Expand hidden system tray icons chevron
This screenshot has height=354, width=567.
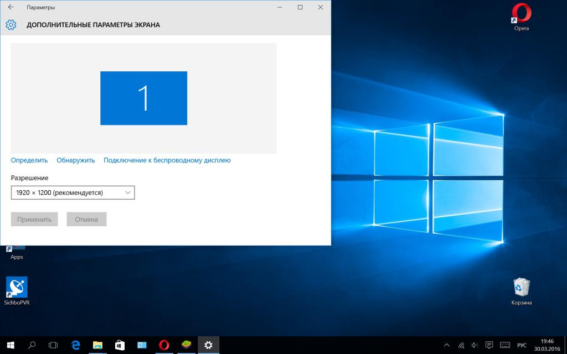[x=447, y=345]
